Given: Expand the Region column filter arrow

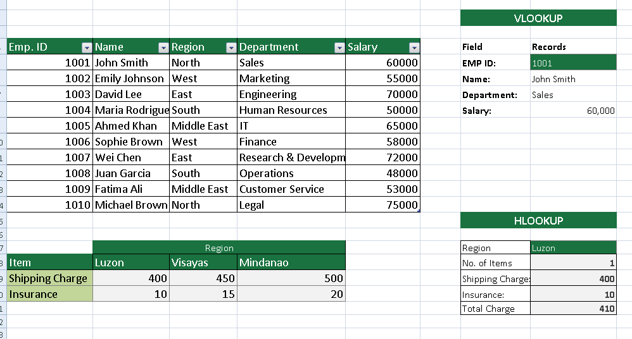Looking at the screenshot, I should pyautogui.click(x=231, y=48).
